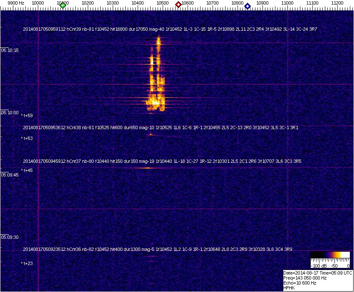The height and width of the screenshot is (292, 354).
Task: Select the t+23 event marker
Action: [27, 263]
